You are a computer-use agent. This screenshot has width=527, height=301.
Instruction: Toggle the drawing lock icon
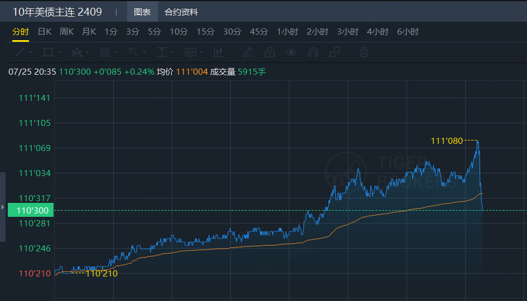coord(269,52)
